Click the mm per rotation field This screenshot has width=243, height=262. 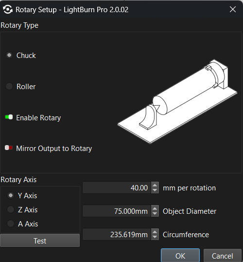117,187
